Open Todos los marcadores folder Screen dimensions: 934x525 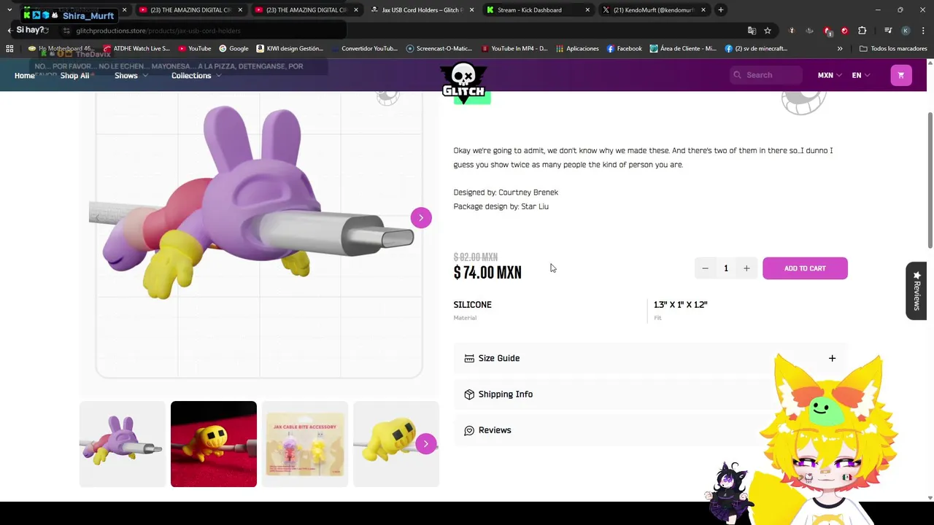(x=893, y=49)
